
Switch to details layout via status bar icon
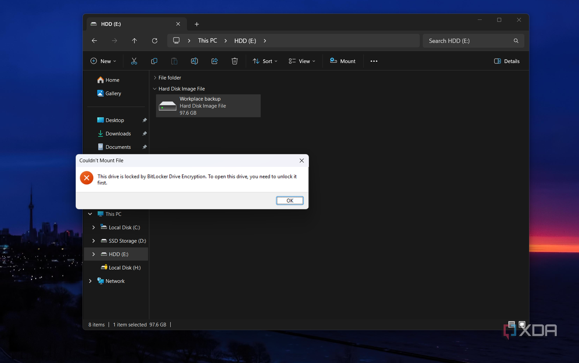[511, 324]
